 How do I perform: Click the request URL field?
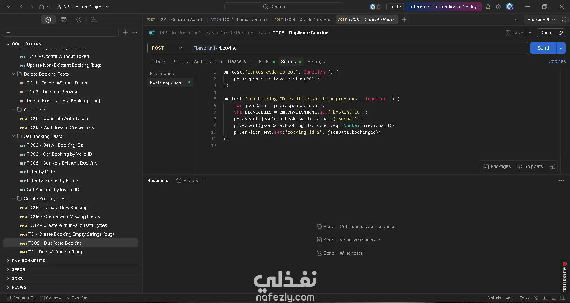(x=358, y=48)
